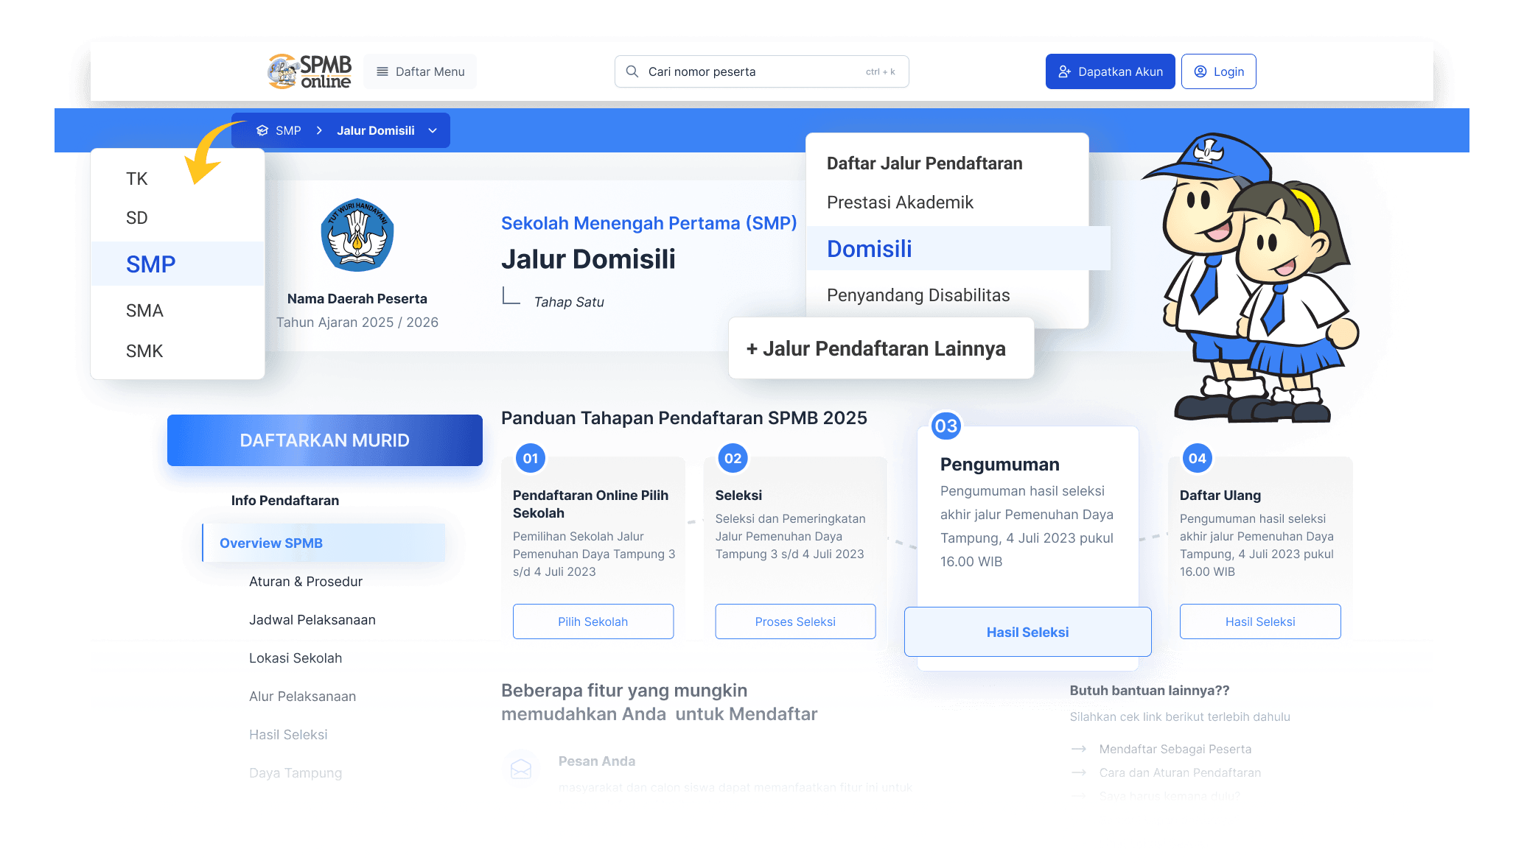This screenshot has width=1524, height=863.
Task: Click the Pesan Anda envelope icon
Action: pos(521,769)
